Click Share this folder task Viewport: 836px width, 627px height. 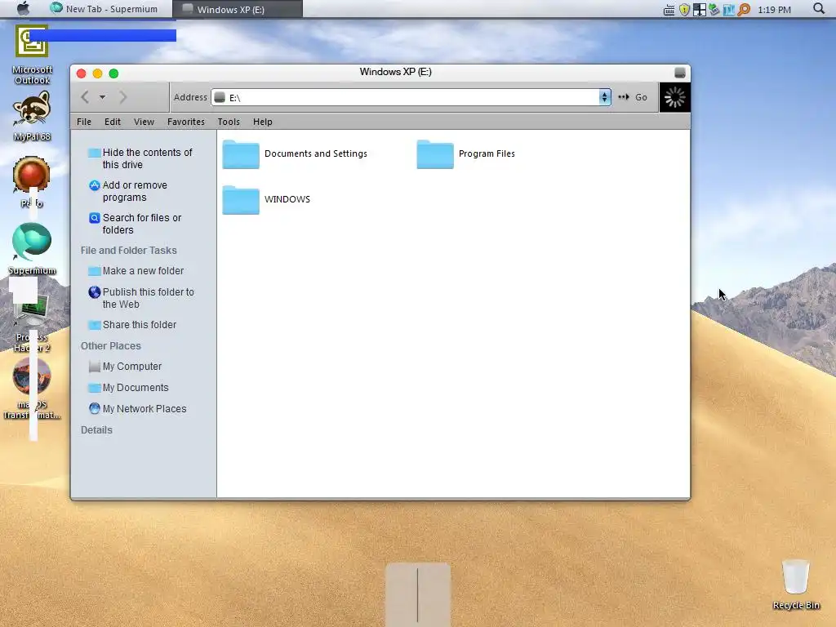139,325
